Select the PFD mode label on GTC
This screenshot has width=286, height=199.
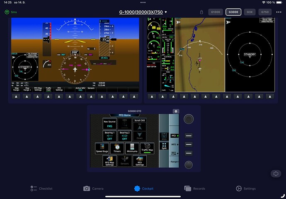tap(175, 136)
